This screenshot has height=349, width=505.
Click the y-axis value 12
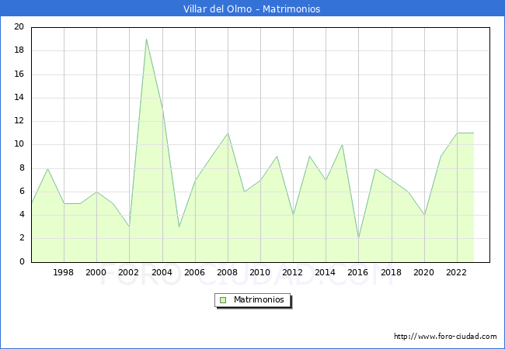pyautogui.click(x=19, y=121)
